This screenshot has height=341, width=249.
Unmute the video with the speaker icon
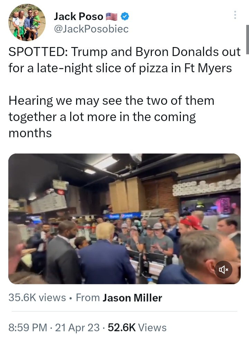coord(223,270)
